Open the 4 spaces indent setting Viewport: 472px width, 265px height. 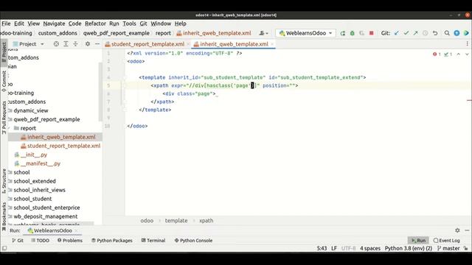click(370, 248)
